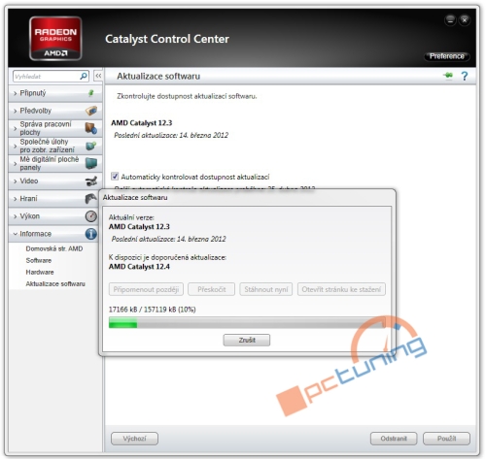This screenshot has height=459, width=486.
Task: Click the green pin icon beside Připnutý
Action: pos(91,93)
